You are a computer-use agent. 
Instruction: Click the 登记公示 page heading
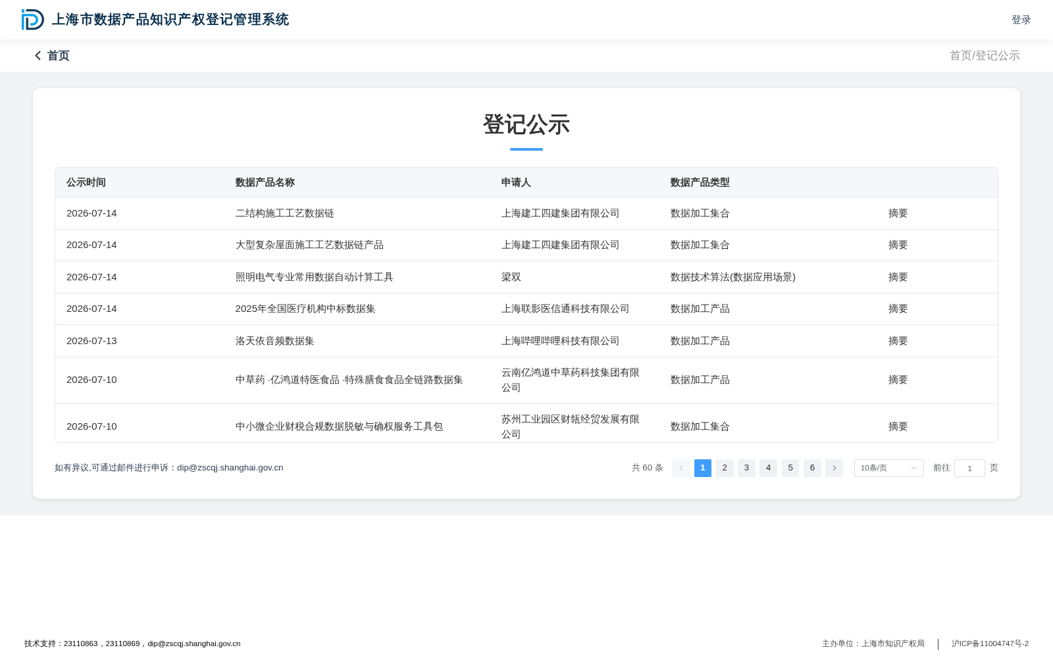pyautogui.click(x=526, y=124)
